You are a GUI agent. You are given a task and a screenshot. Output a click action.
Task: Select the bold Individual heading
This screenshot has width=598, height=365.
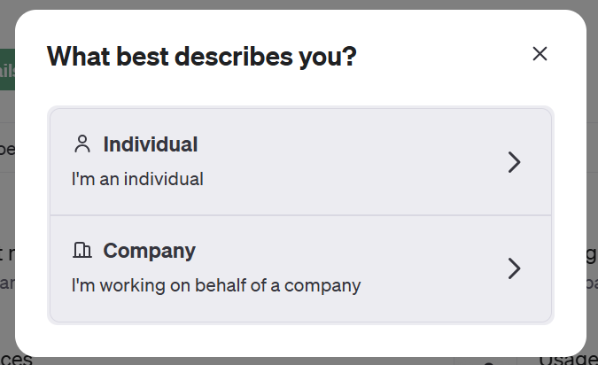tap(151, 144)
